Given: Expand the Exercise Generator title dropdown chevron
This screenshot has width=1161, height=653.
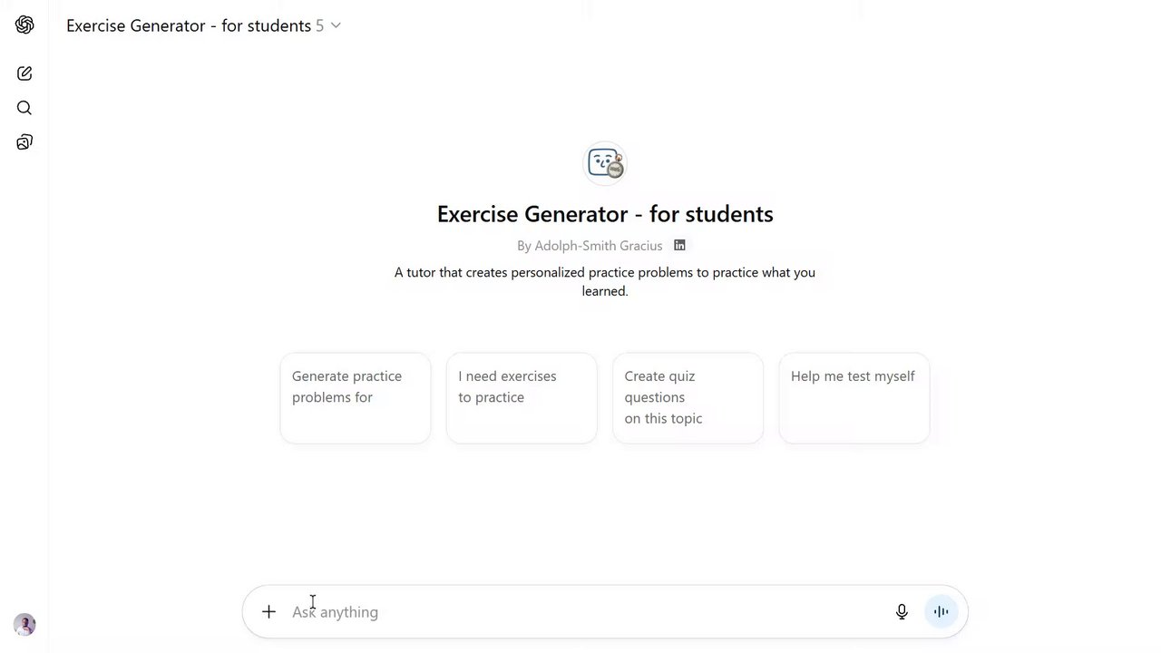Looking at the screenshot, I should 336,25.
